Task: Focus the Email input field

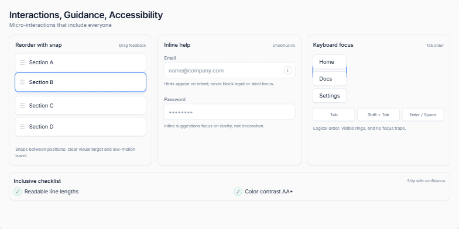Action: (x=229, y=70)
